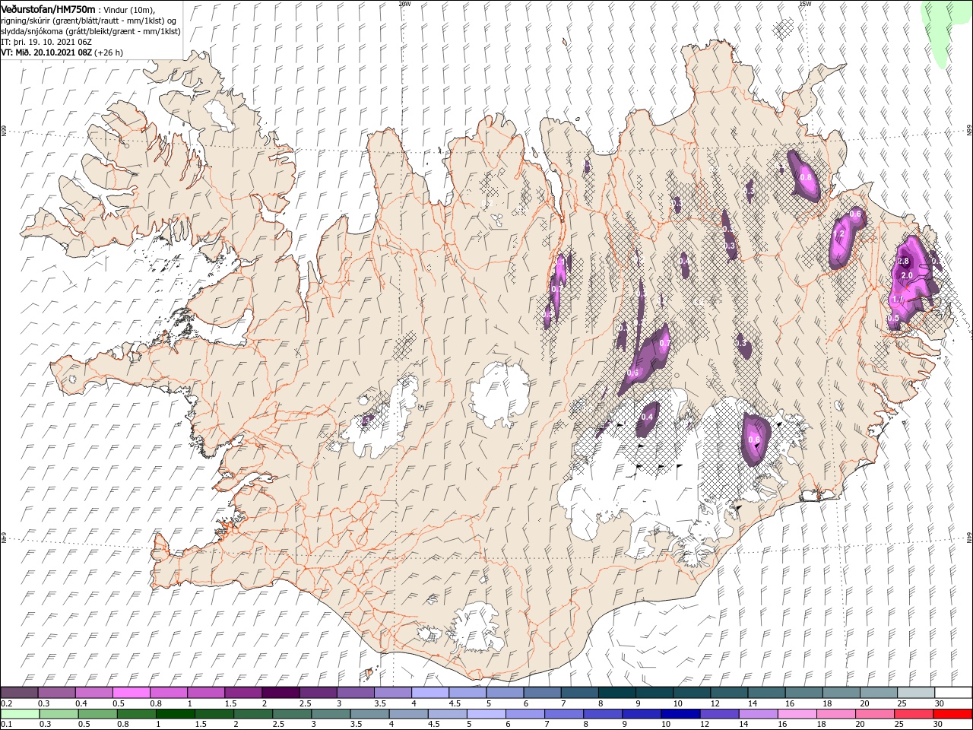Click the '1.7' precipitation value in East Iceland
This screenshot has height=730, width=973.
pyautogui.click(x=898, y=300)
